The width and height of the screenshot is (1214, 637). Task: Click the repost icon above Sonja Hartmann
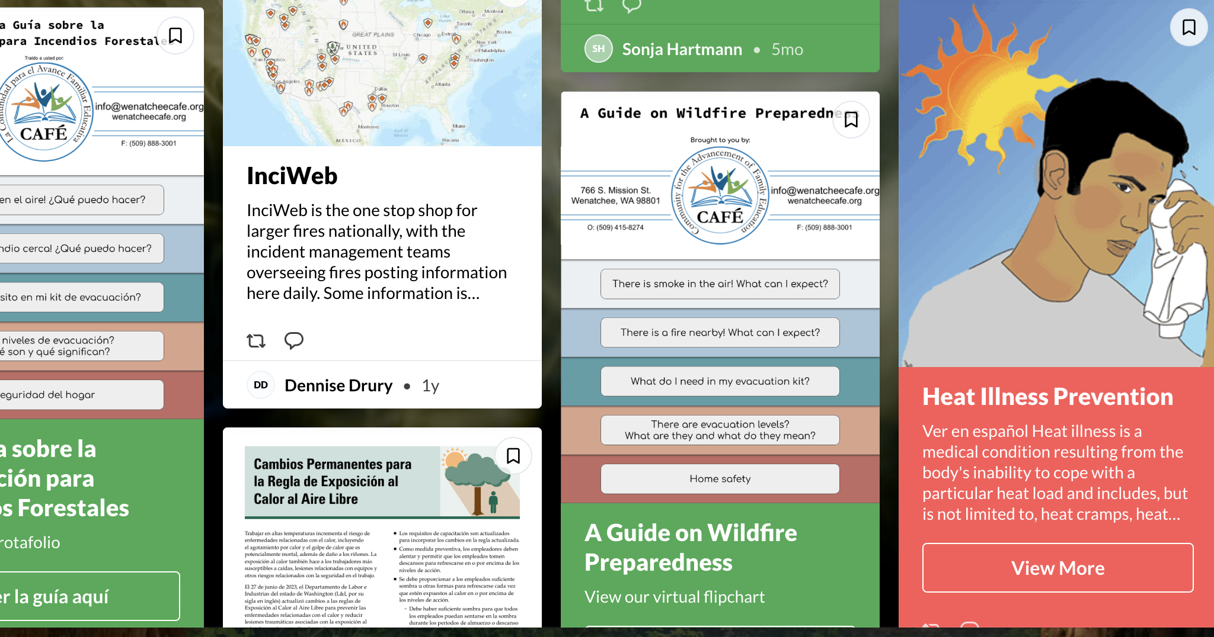pyautogui.click(x=594, y=6)
